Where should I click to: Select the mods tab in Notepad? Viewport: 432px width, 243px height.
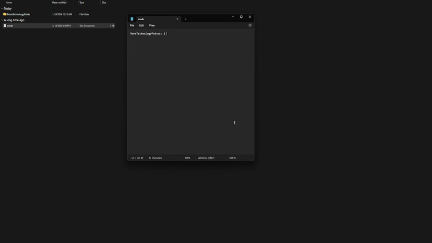click(x=154, y=19)
